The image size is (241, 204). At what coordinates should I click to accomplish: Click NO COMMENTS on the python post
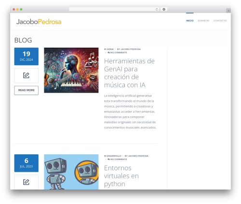click(119, 159)
